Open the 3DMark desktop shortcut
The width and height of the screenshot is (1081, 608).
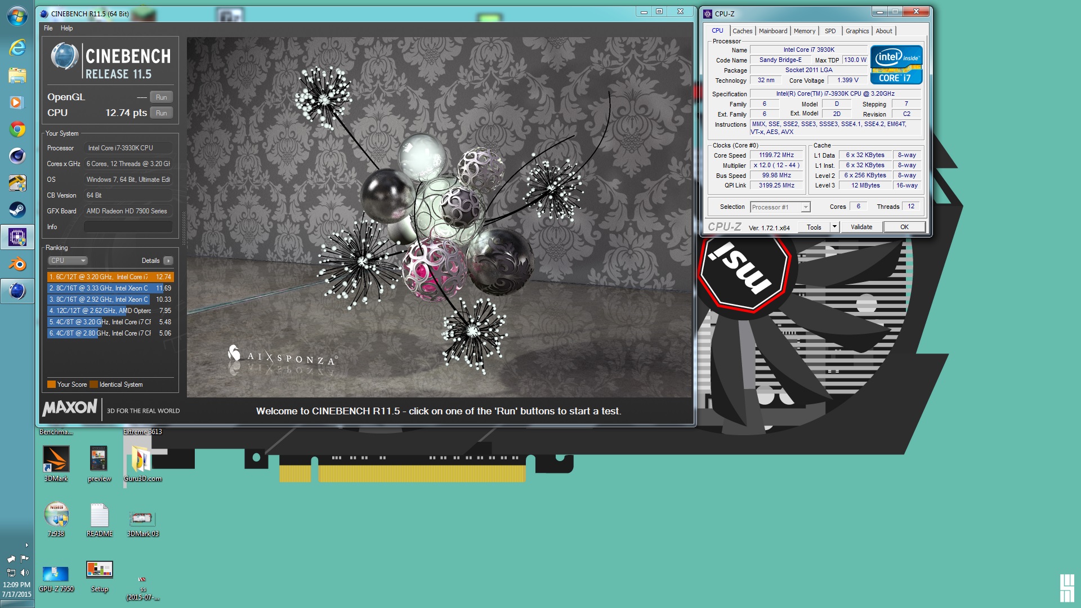pyautogui.click(x=56, y=464)
